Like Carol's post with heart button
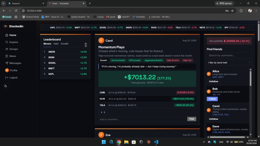This screenshot has width=260, height=146. [103, 112]
